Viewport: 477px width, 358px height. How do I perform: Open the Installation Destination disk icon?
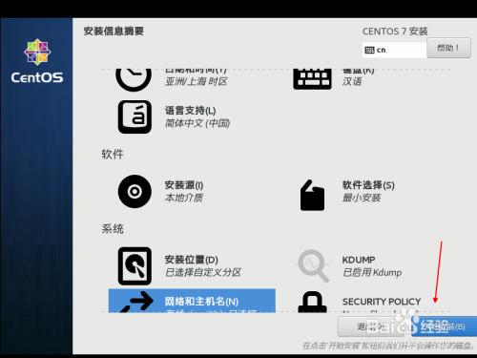click(135, 266)
